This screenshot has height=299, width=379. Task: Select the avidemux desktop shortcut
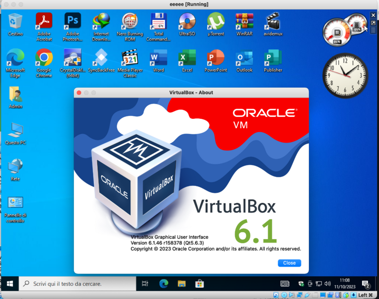click(x=273, y=25)
